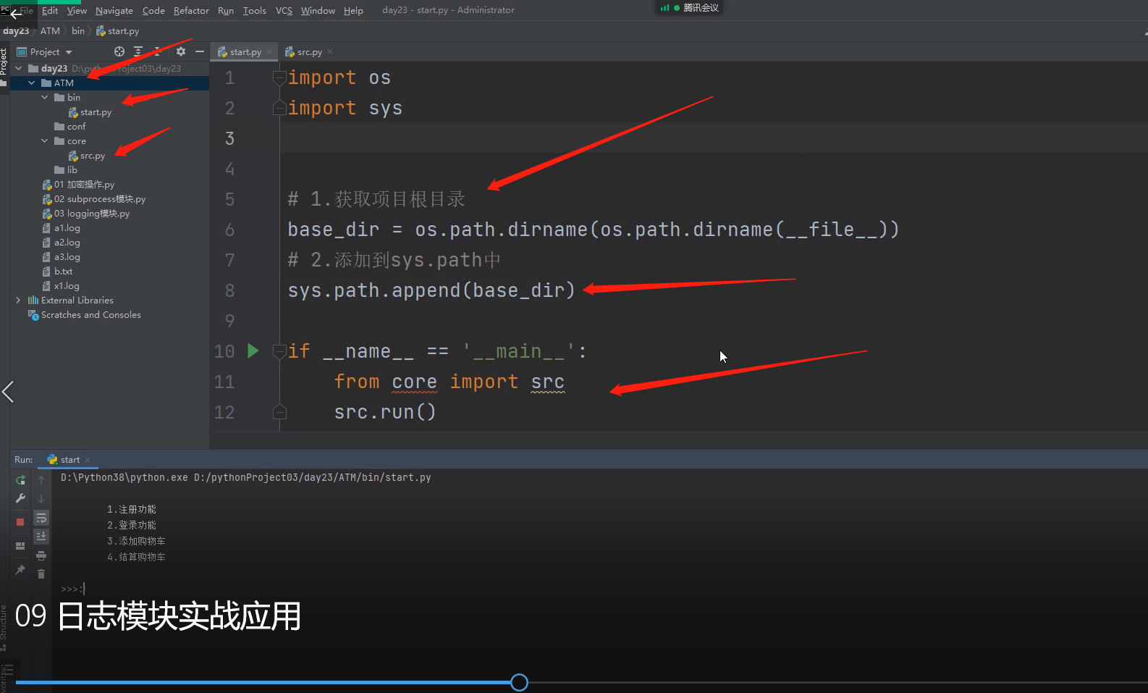Click the run gutter arrow on line 10
The width and height of the screenshot is (1148, 693).
tap(253, 351)
